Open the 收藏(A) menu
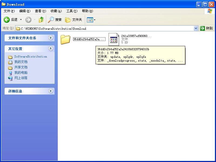 coord(56,11)
